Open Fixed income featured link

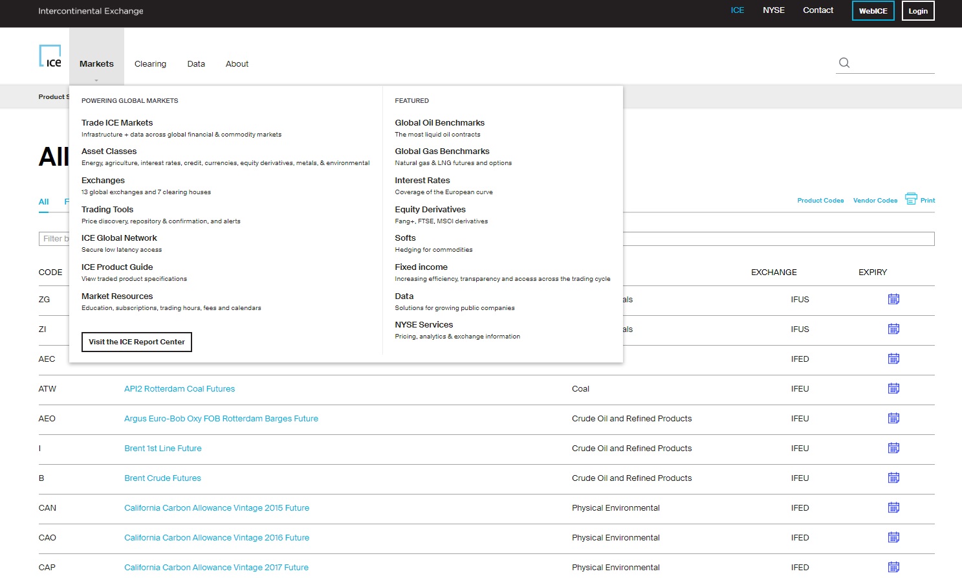(421, 267)
